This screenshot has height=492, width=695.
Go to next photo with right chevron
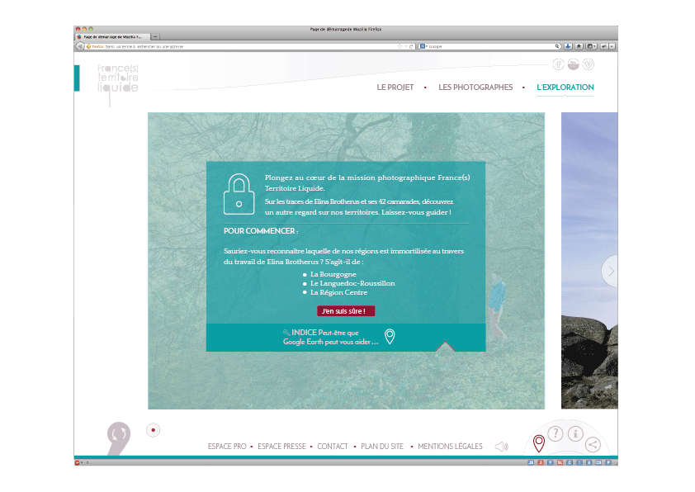coord(610,271)
